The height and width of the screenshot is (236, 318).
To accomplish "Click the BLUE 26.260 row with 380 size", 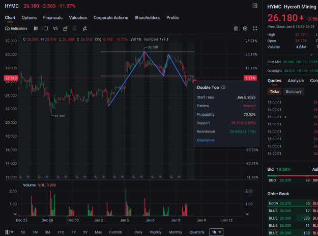I will click(289, 218).
